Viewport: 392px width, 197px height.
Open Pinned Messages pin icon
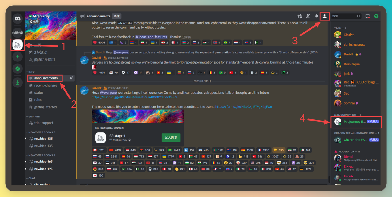point(316,16)
